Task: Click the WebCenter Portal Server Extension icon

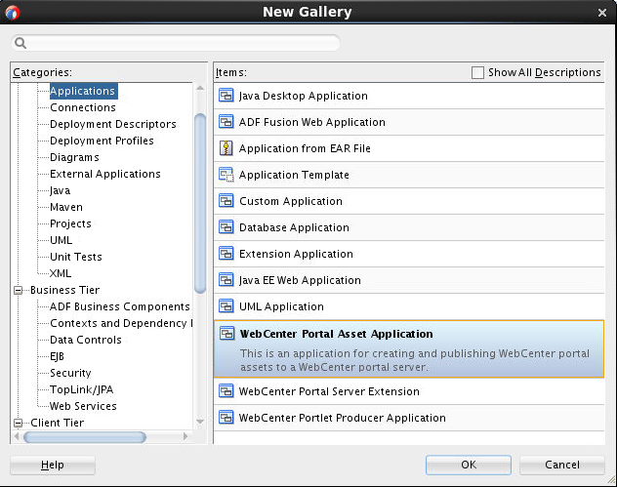Action: tap(226, 391)
